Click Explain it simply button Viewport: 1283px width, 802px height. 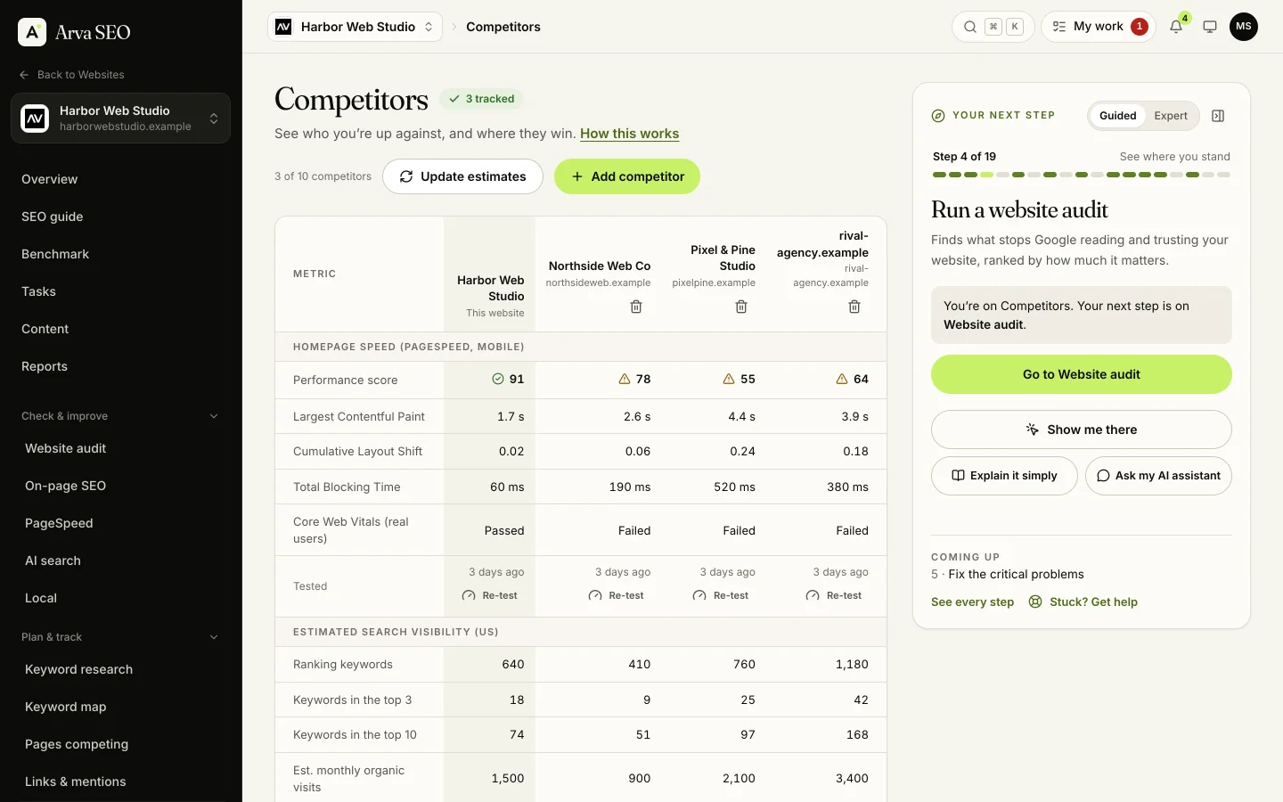click(1004, 476)
